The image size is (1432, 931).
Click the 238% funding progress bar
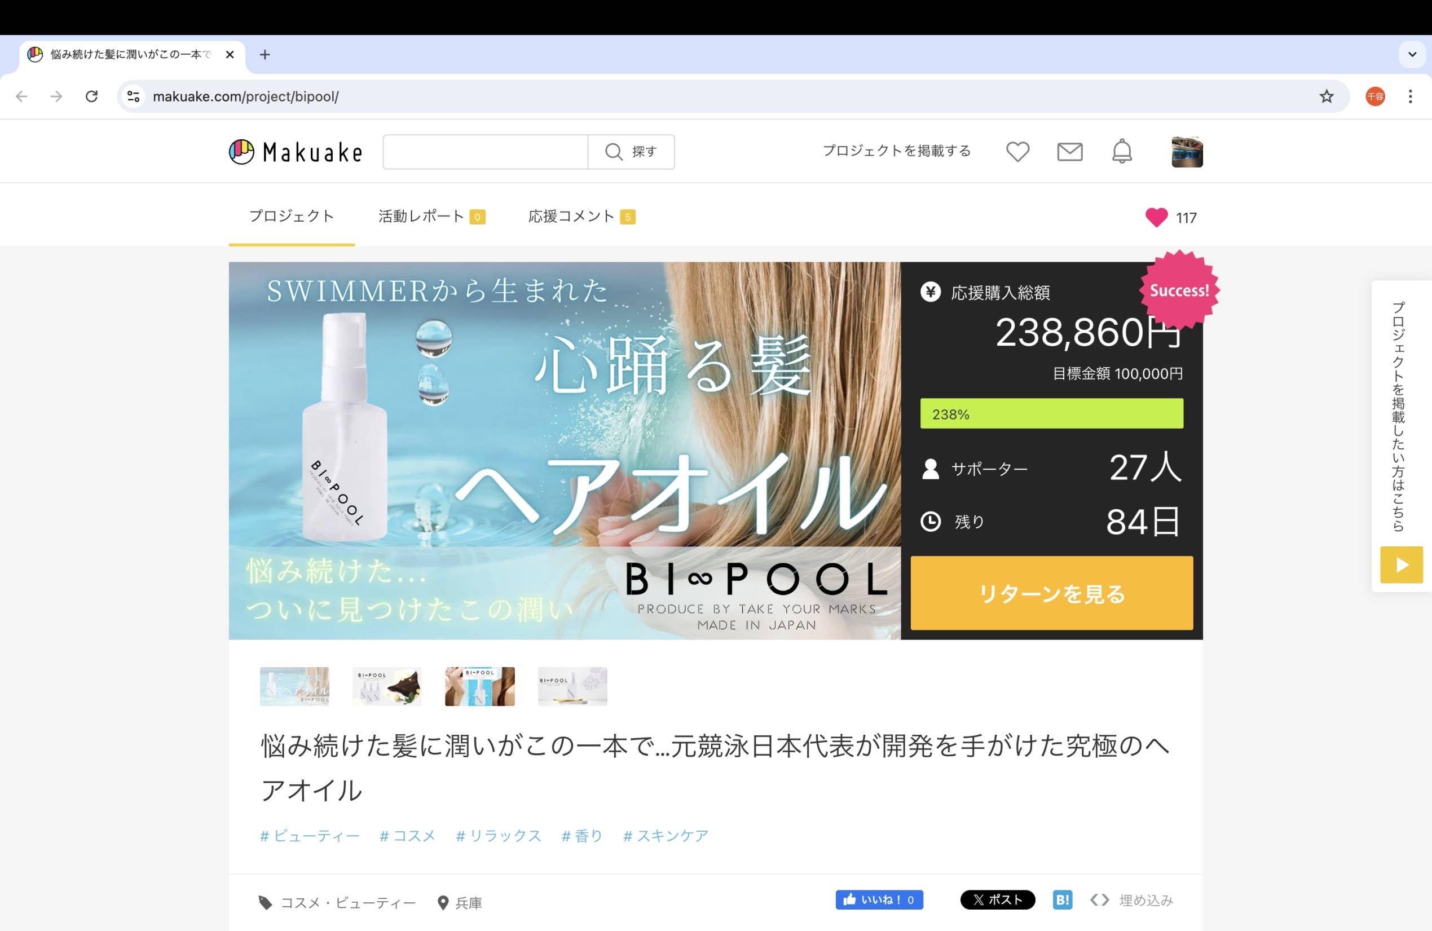click(x=1051, y=413)
